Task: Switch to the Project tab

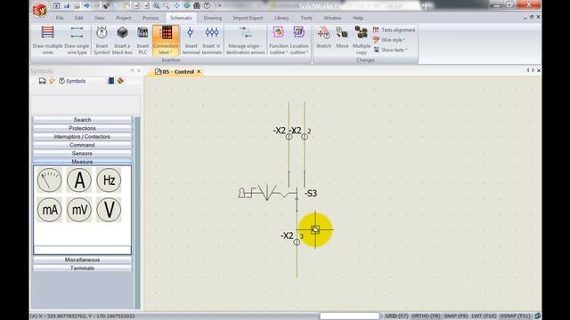Action: tap(124, 18)
